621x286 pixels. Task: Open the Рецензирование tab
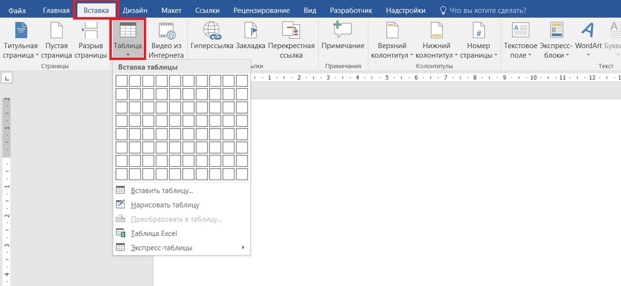(x=261, y=10)
